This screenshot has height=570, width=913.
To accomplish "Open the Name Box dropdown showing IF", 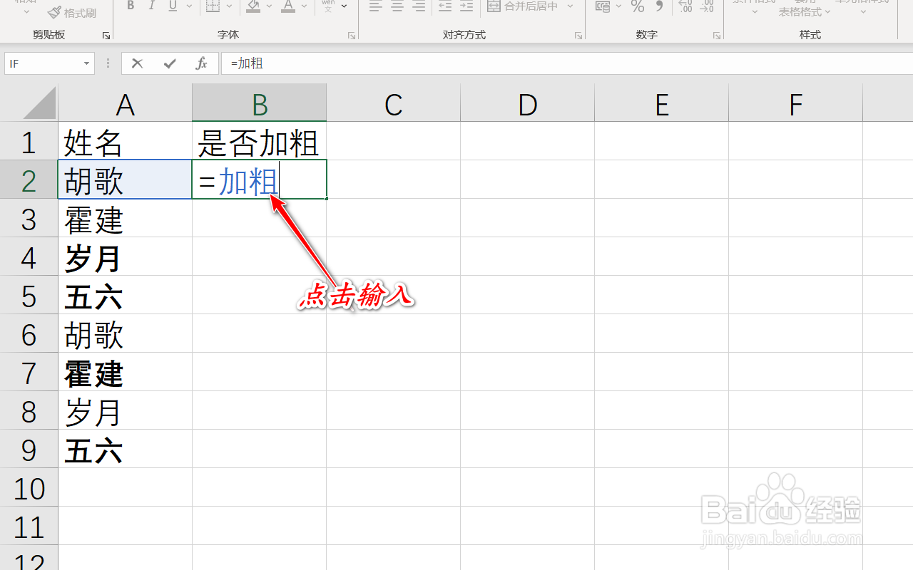I will (86, 63).
